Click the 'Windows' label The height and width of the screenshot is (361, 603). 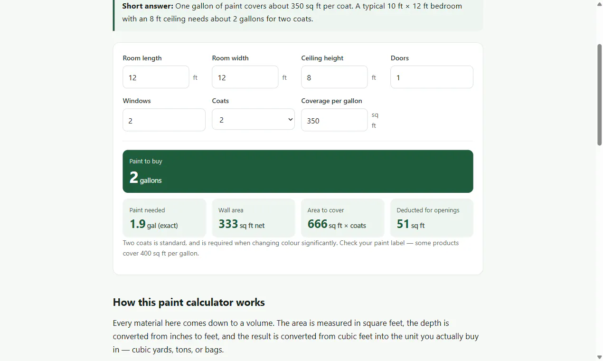click(x=137, y=101)
